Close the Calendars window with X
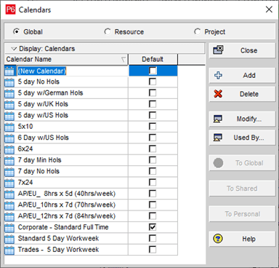The image size is (279, 268). [269, 9]
